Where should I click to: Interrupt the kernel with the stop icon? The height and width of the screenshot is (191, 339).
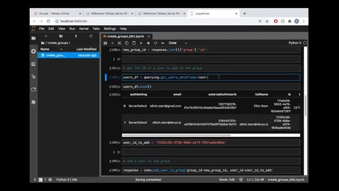148,43
